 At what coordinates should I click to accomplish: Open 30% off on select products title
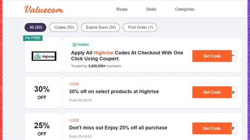point(114,92)
